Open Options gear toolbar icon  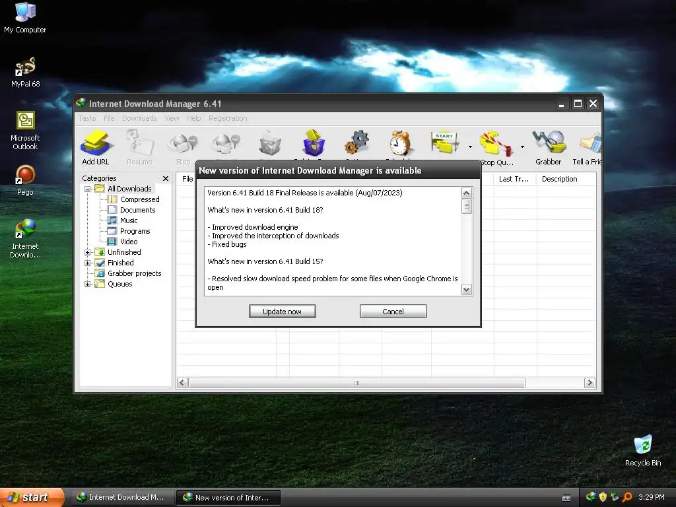point(357,144)
